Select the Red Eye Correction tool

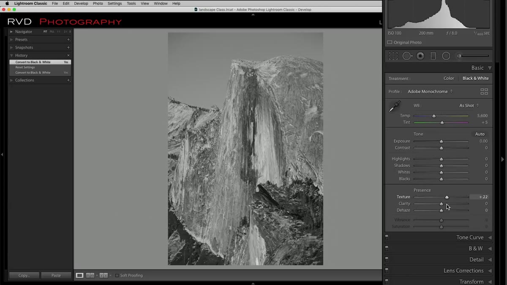(420, 56)
